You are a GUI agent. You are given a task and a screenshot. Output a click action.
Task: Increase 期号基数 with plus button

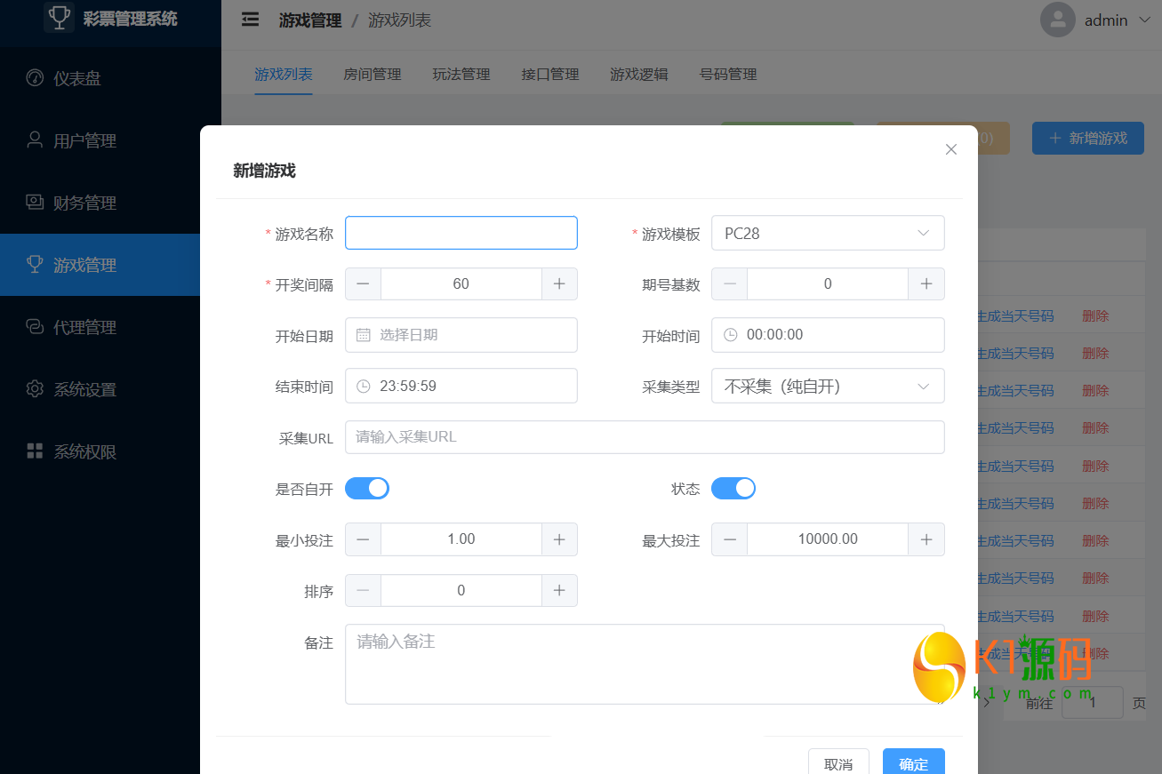click(926, 283)
